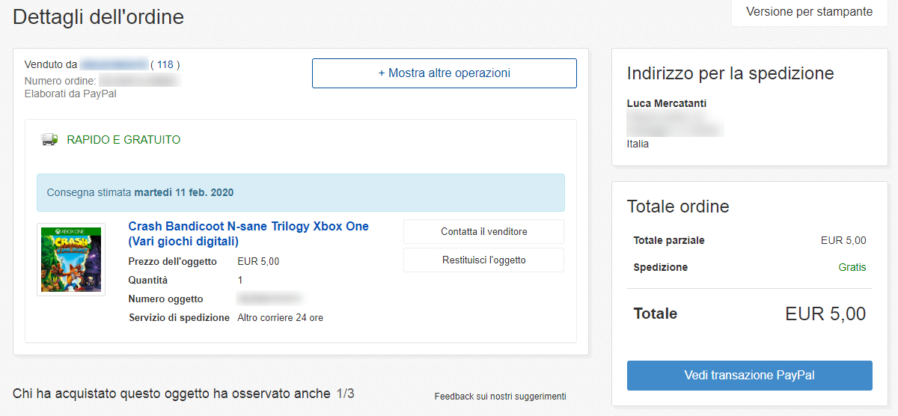Open the Crash Bandicoot N-sane Trilogy listing
The image size is (898, 416).
pyautogui.click(x=248, y=233)
